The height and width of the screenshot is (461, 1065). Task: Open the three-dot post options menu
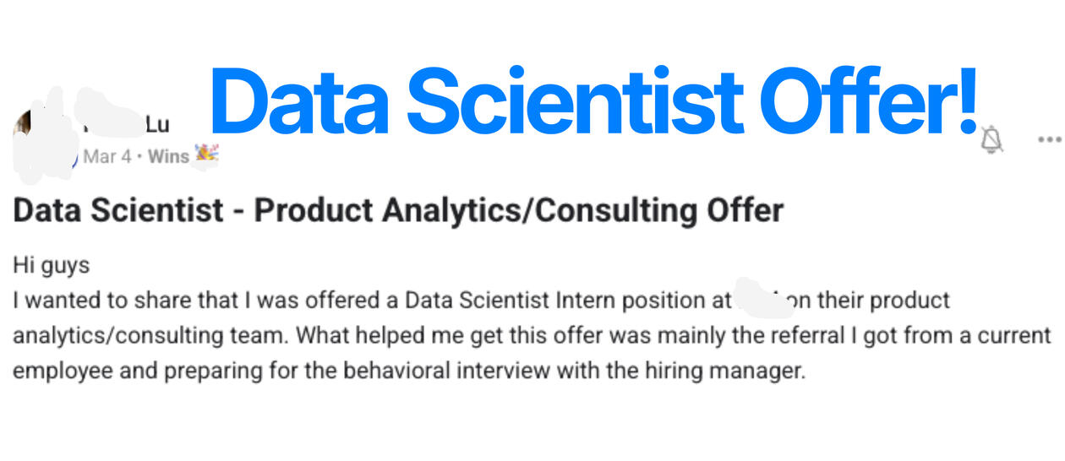(1050, 139)
